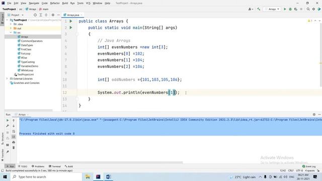Open the File menu

click(9, 3)
